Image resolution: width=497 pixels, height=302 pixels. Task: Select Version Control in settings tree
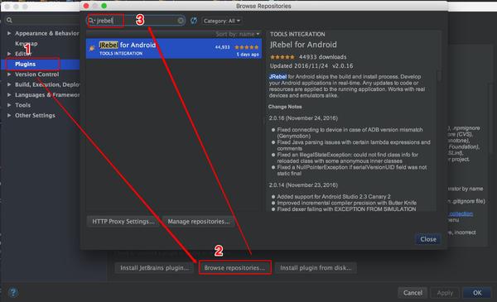[x=36, y=74]
